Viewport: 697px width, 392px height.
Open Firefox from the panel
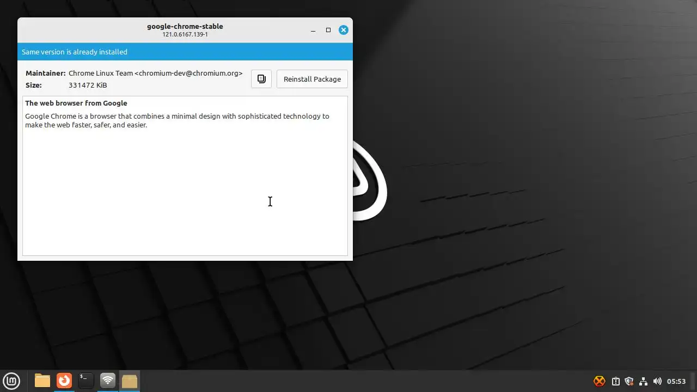click(x=64, y=381)
